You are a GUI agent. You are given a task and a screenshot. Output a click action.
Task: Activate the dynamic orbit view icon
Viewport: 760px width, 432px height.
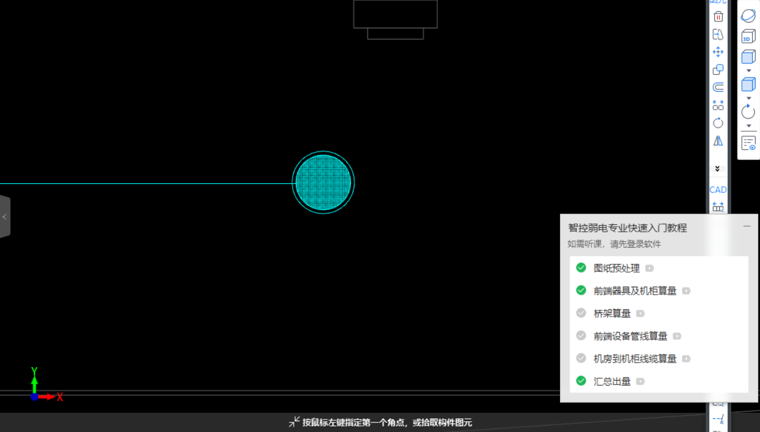[x=749, y=16]
